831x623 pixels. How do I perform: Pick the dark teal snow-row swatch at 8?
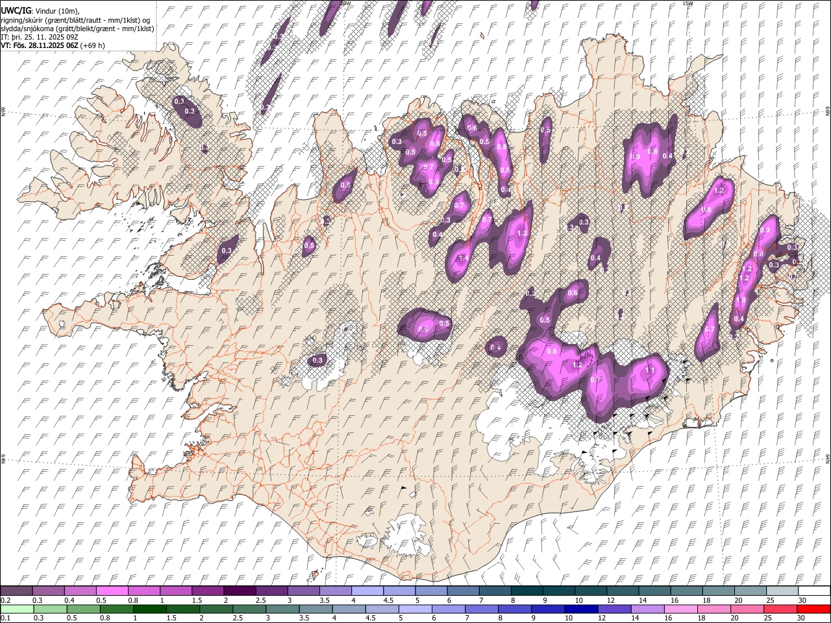[x=526, y=591]
